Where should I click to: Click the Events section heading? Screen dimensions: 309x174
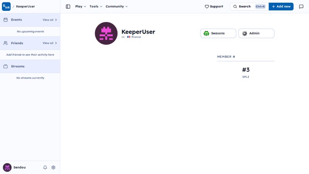click(x=16, y=20)
